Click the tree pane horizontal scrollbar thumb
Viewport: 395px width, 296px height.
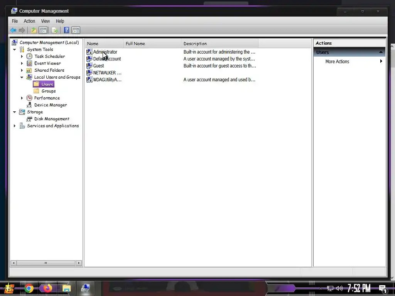point(46,263)
